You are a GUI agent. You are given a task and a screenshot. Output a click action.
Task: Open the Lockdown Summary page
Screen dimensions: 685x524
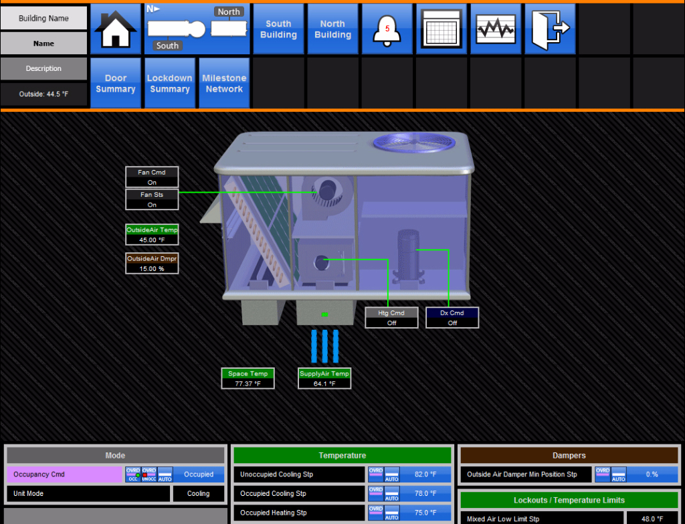coord(169,83)
